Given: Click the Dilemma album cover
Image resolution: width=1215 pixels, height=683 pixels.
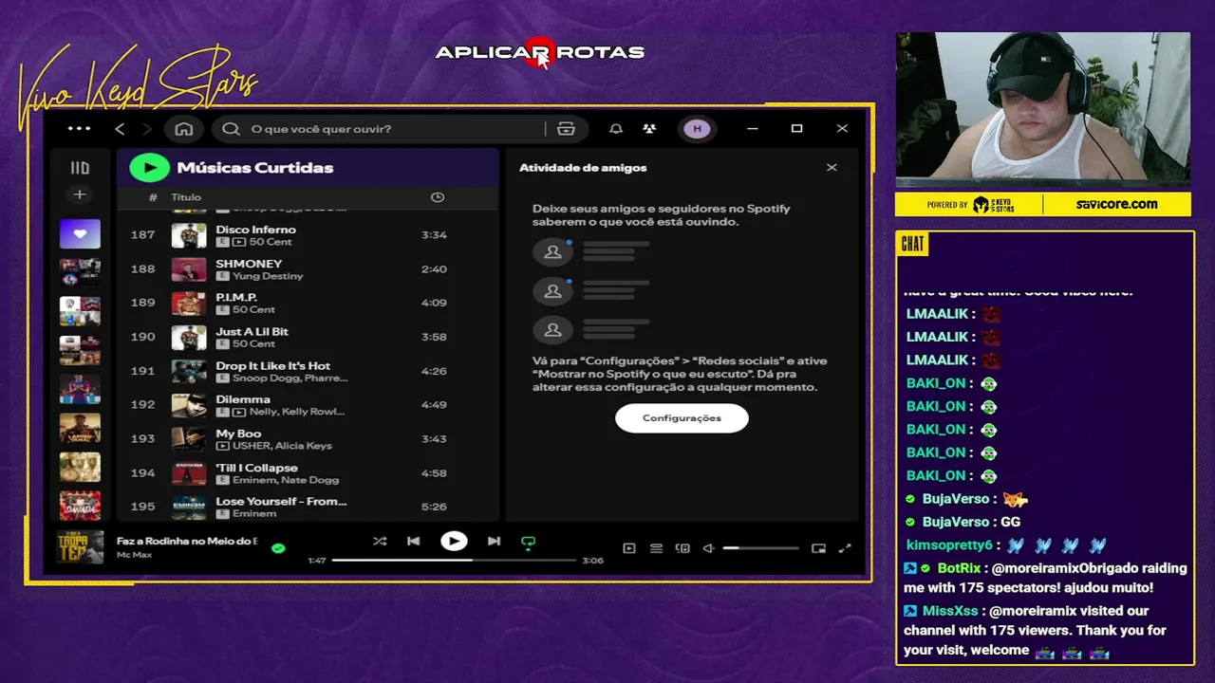Looking at the screenshot, I should point(189,405).
